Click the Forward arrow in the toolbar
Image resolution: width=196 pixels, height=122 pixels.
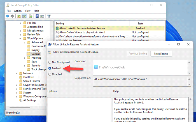click(12, 16)
